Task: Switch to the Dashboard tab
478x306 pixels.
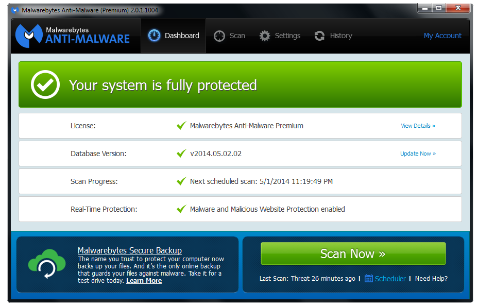Action: (x=173, y=36)
